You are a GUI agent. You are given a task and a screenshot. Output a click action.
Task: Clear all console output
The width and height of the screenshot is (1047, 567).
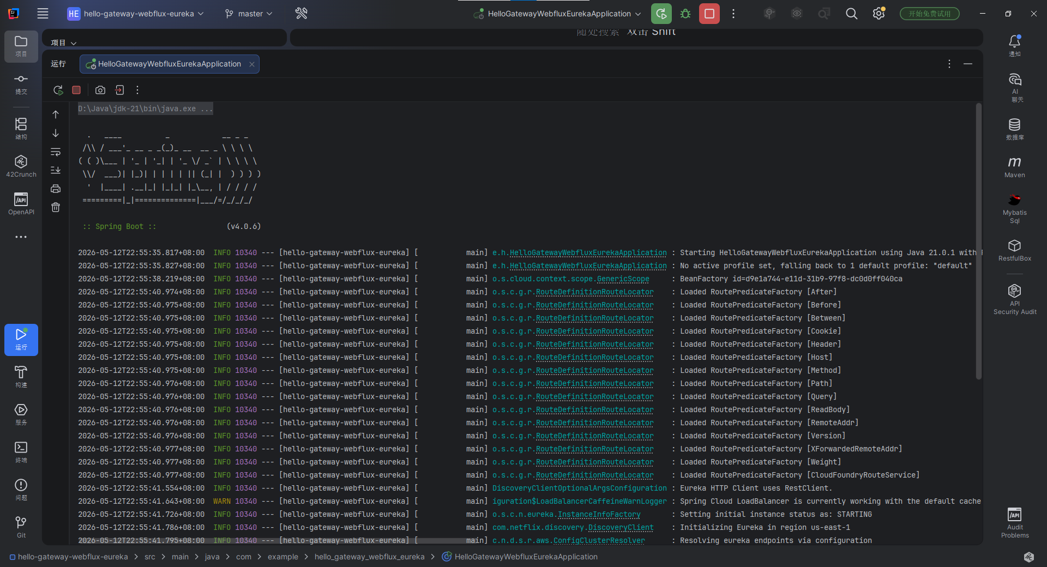(x=56, y=207)
